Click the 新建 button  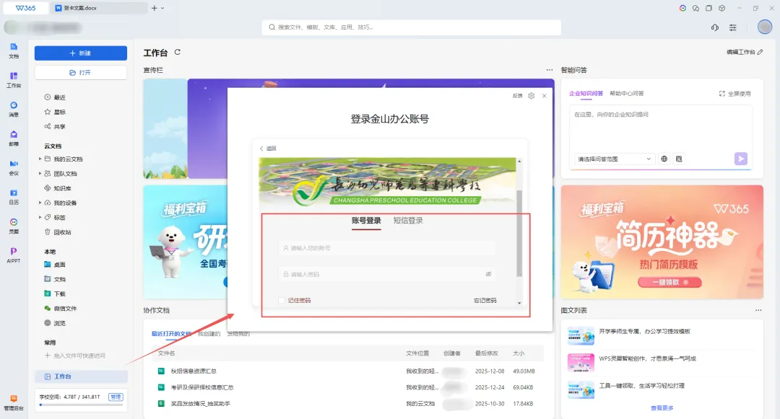coord(81,53)
